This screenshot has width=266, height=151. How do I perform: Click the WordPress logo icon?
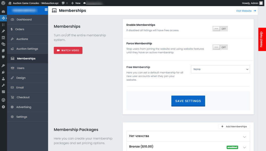[x=3, y=3]
